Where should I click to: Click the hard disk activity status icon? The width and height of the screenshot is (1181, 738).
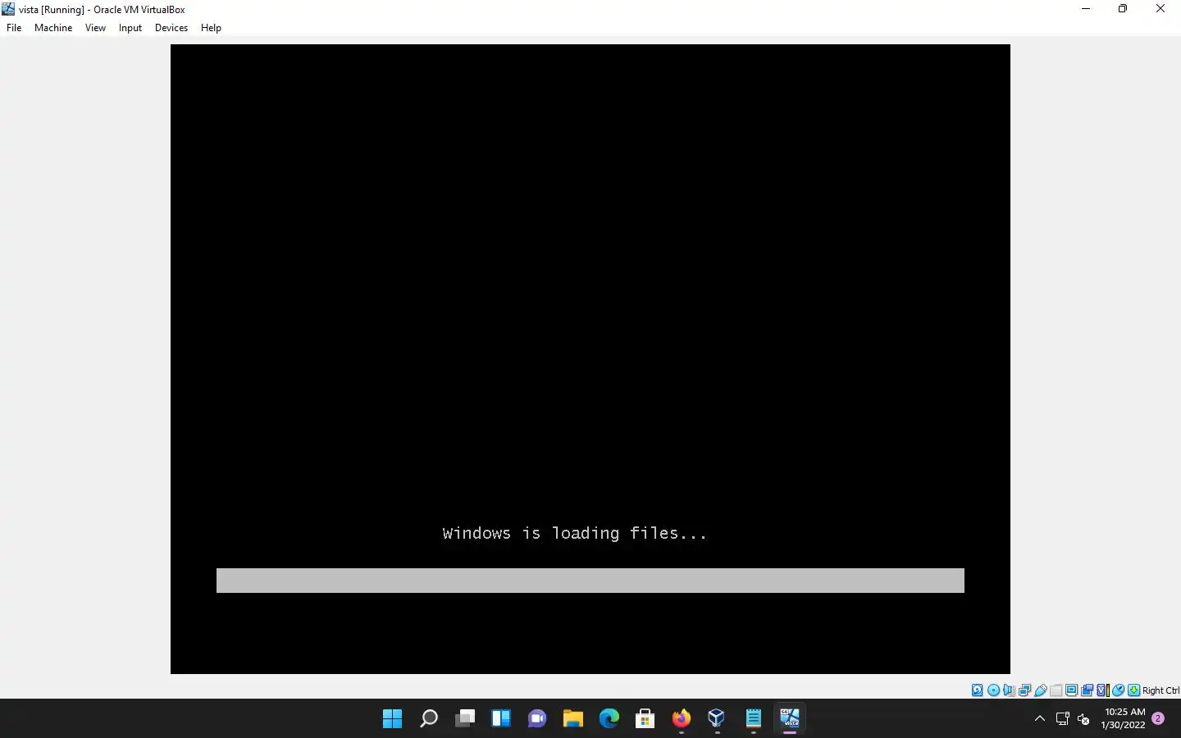coord(978,690)
